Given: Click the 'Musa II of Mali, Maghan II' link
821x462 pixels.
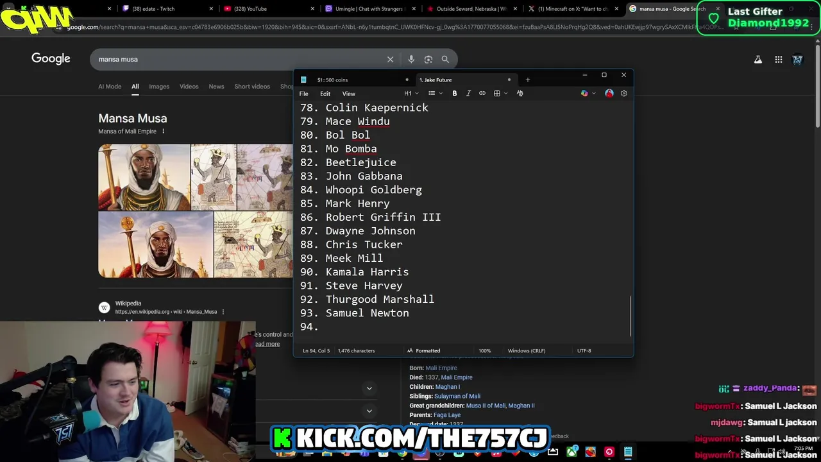Looking at the screenshot, I should [x=500, y=406].
